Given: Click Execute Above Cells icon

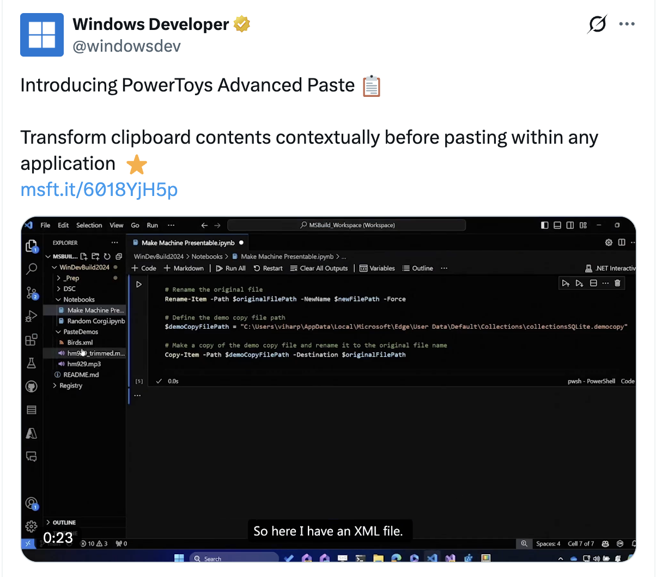Looking at the screenshot, I should tap(566, 283).
